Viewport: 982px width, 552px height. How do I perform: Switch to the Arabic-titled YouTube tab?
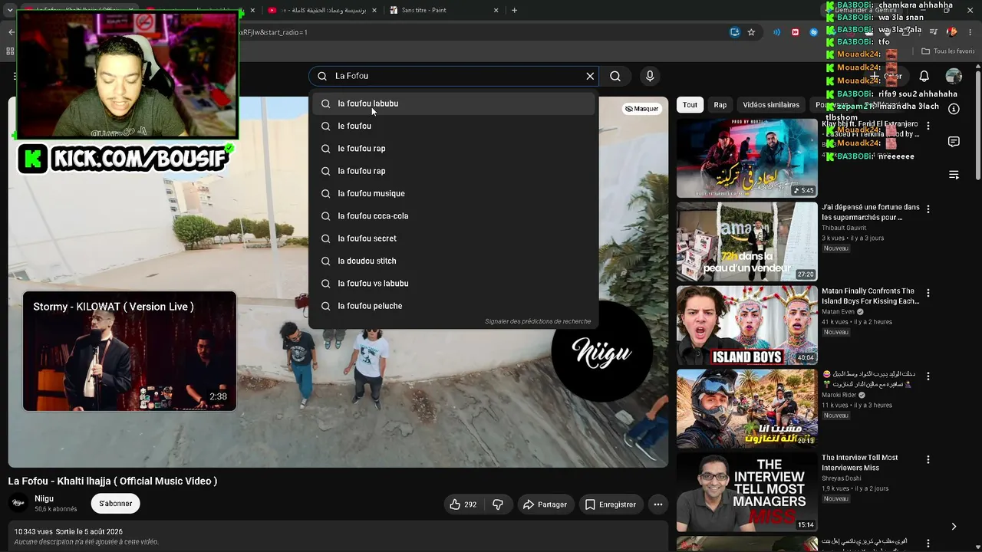pos(321,10)
